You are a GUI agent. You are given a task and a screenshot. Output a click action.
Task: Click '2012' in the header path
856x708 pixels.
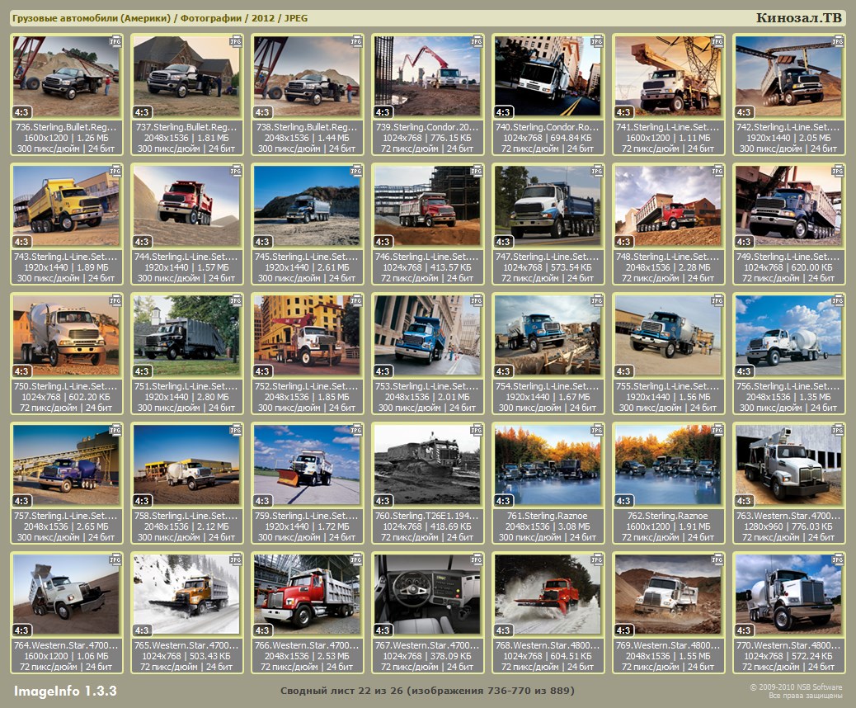263,18
